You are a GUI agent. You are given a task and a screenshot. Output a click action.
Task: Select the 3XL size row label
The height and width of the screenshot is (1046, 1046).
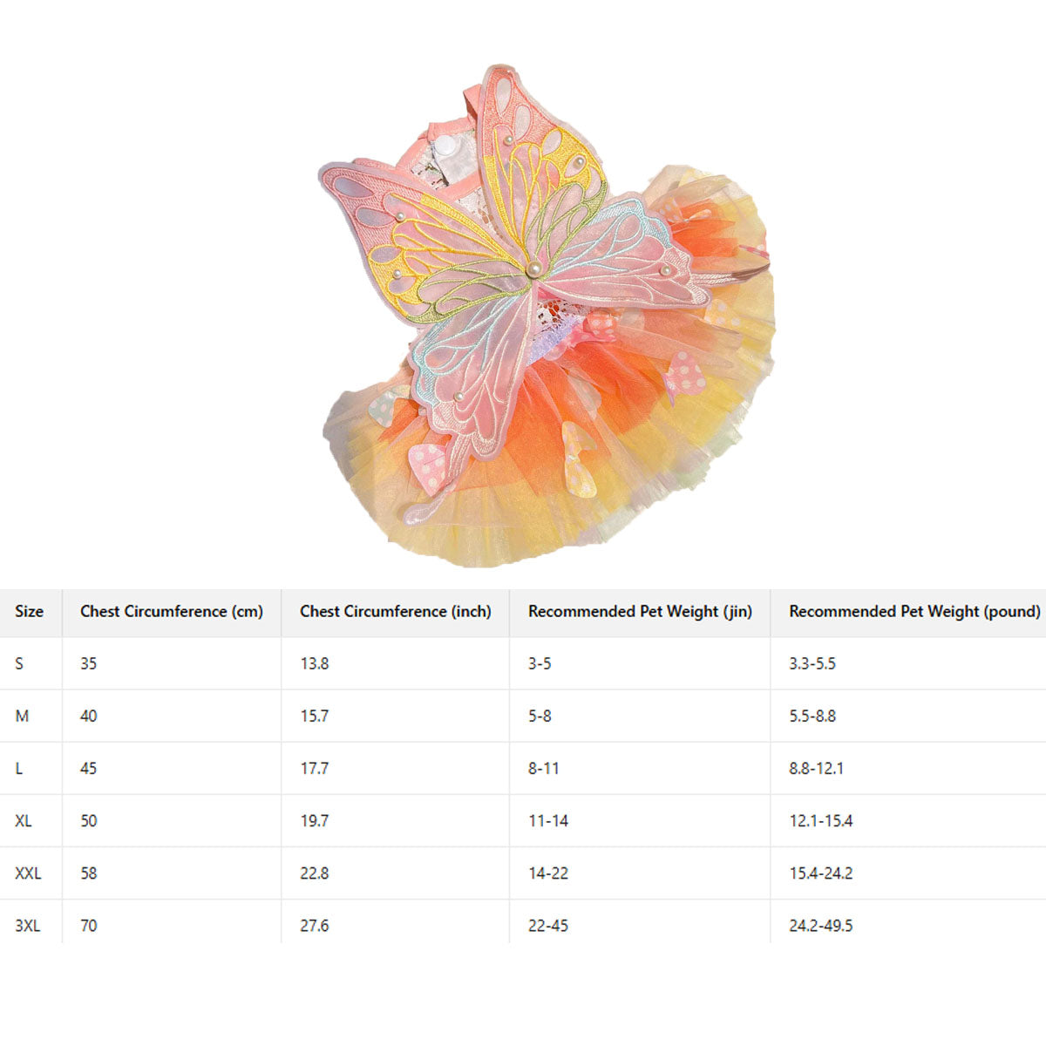coord(28,926)
